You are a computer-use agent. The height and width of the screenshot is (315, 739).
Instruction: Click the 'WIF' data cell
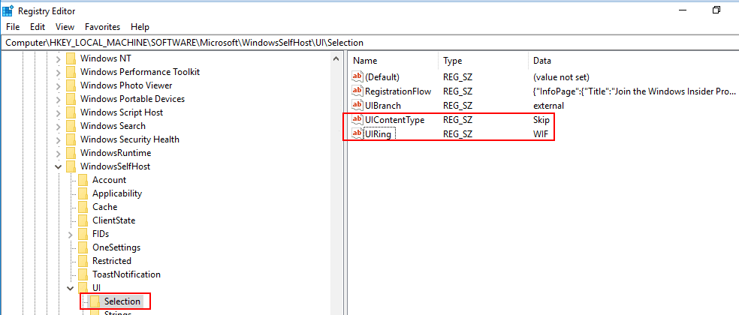[x=541, y=135]
